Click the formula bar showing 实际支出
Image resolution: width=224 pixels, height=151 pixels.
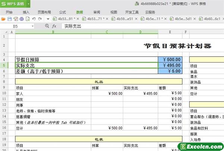[142, 26]
